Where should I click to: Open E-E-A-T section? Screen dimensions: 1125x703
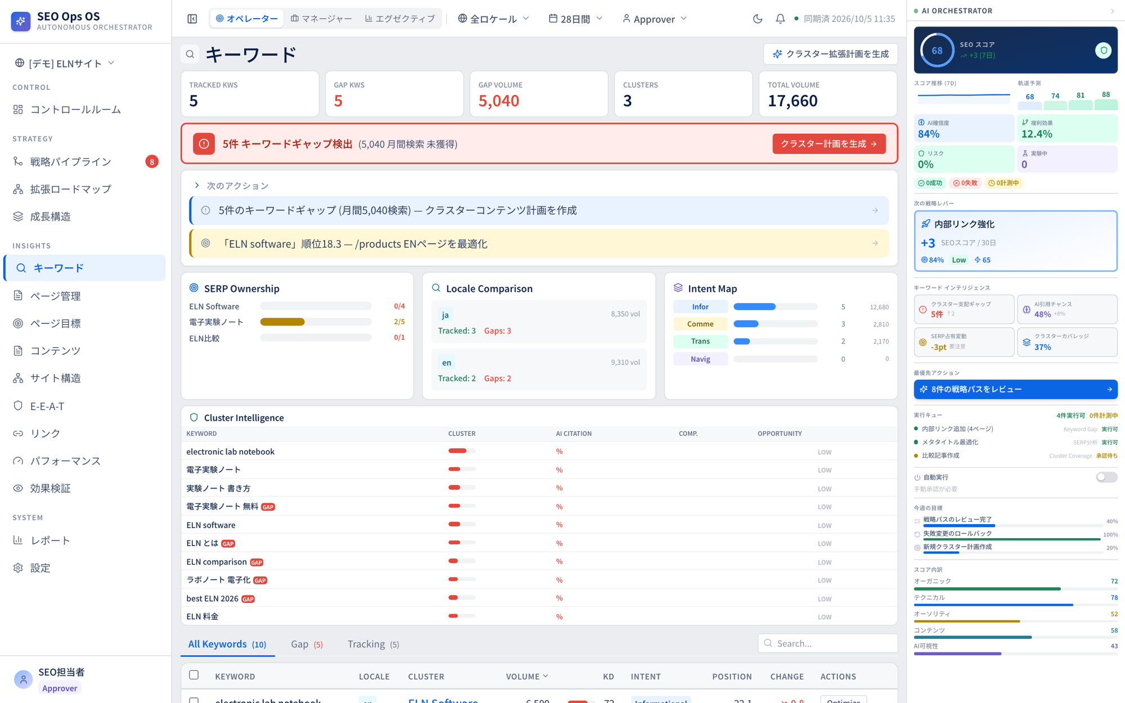tap(84, 406)
